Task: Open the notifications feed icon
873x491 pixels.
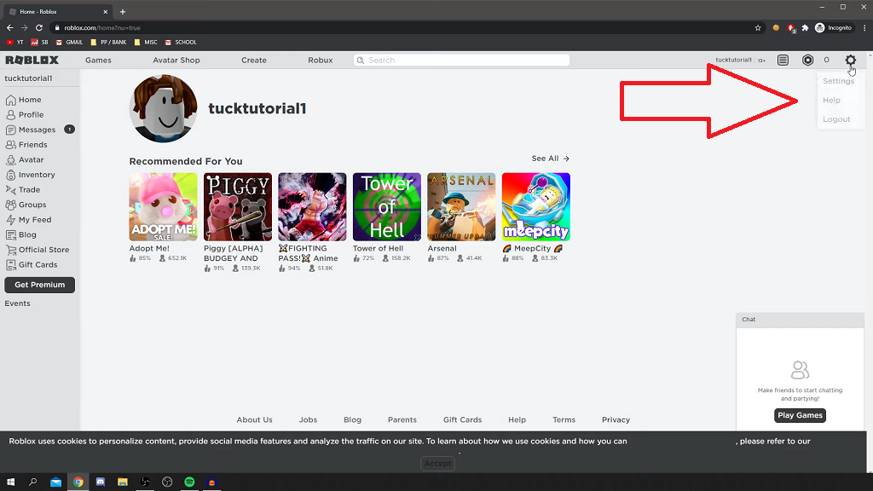Action: click(x=783, y=61)
